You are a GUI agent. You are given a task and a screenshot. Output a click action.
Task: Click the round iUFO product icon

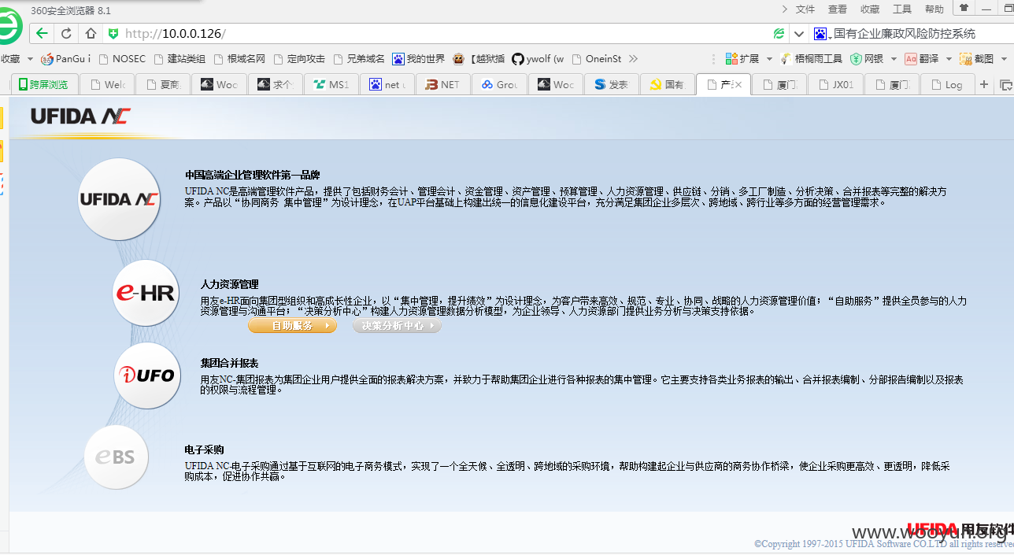pos(147,376)
